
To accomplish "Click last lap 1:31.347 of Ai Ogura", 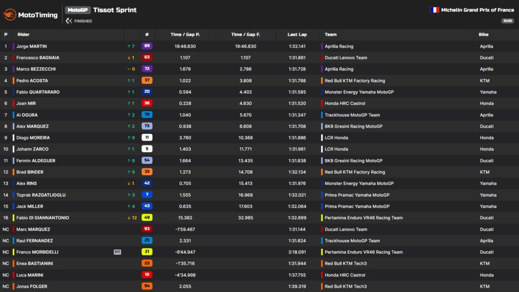I will tap(297, 115).
